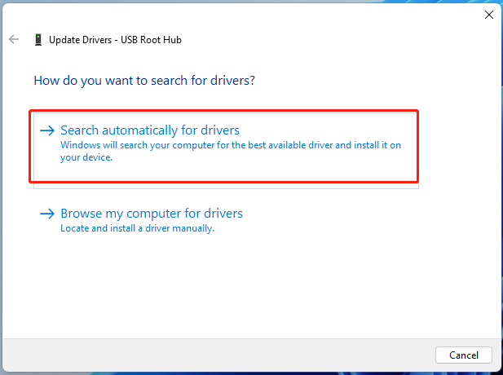Click 'Locate and install a driver manually' text
503x375 pixels.
pos(137,228)
